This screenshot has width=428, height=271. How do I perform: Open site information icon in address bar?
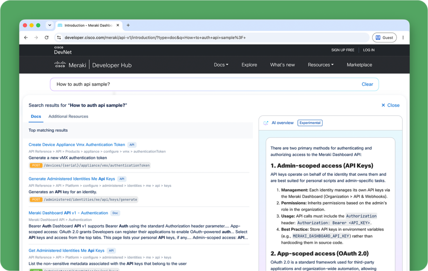coord(59,38)
